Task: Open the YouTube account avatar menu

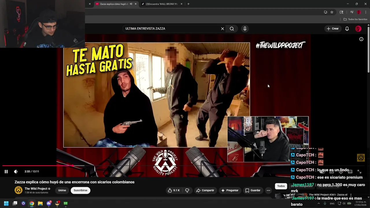Action: (358, 29)
